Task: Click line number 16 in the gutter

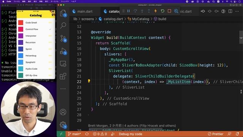Action: pos(79,49)
